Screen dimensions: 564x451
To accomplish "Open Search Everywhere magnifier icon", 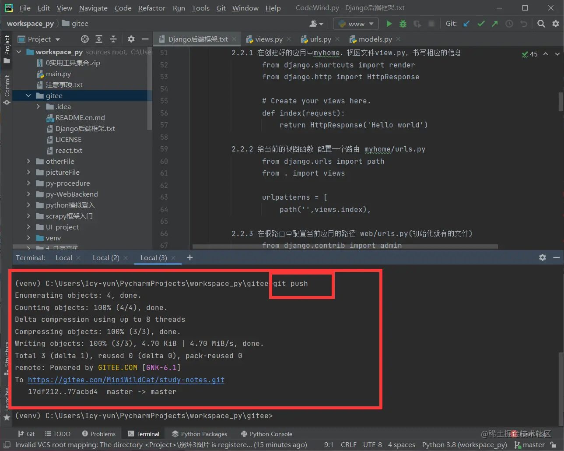I will tap(541, 24).
